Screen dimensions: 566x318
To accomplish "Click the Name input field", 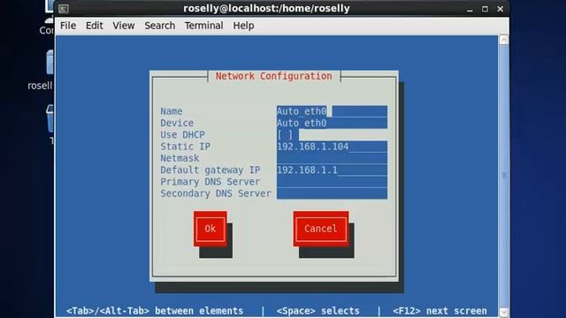I will (333, 111).
